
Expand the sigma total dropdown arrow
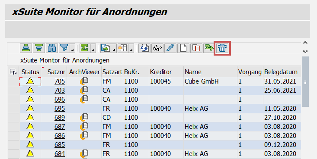click(93, 48)
